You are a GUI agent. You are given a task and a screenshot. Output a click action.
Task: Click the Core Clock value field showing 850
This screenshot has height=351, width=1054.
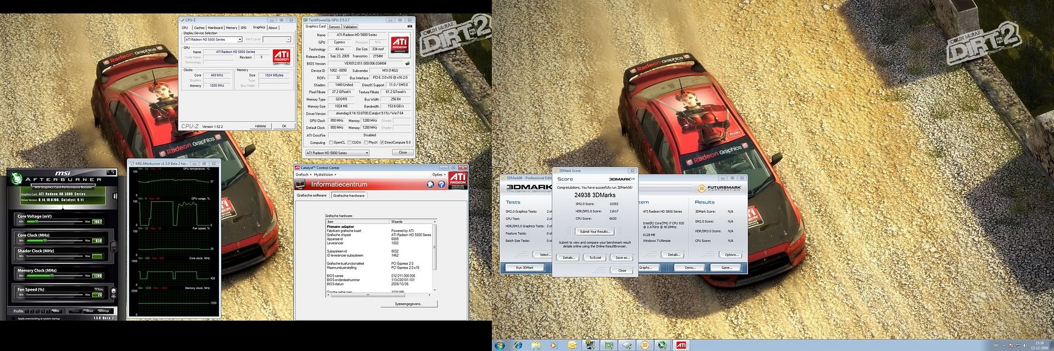[x=98, y=241]
